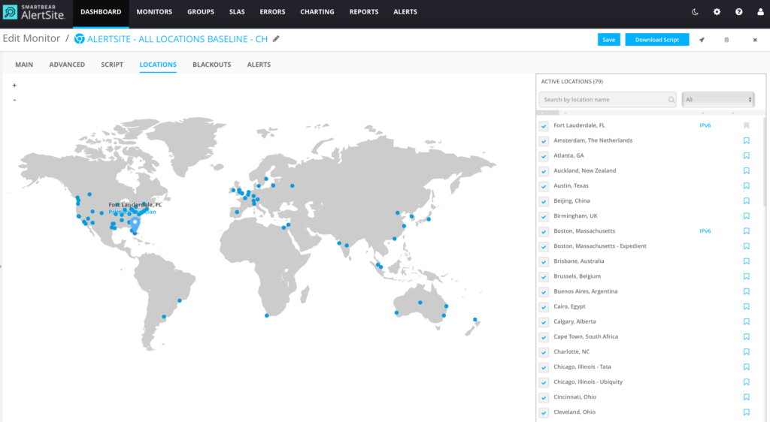Viewport: 770px width, 422px height.
Task: Delete the monitor using the trash icon
Action: [x=726, y=40]
